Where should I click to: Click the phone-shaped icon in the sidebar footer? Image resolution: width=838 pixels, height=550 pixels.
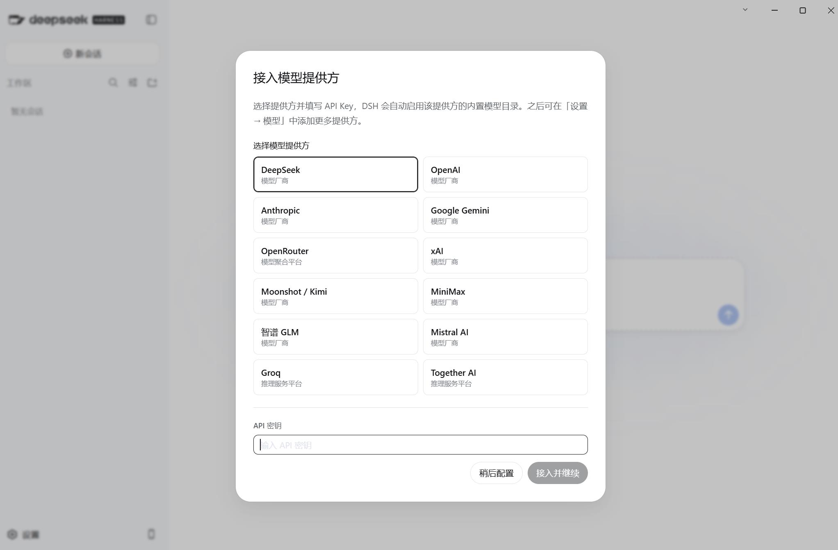pos(151,534)
